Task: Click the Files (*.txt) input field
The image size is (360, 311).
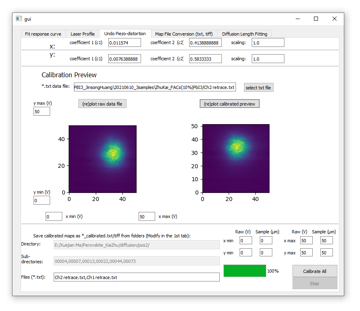Action: pos(137,277)
